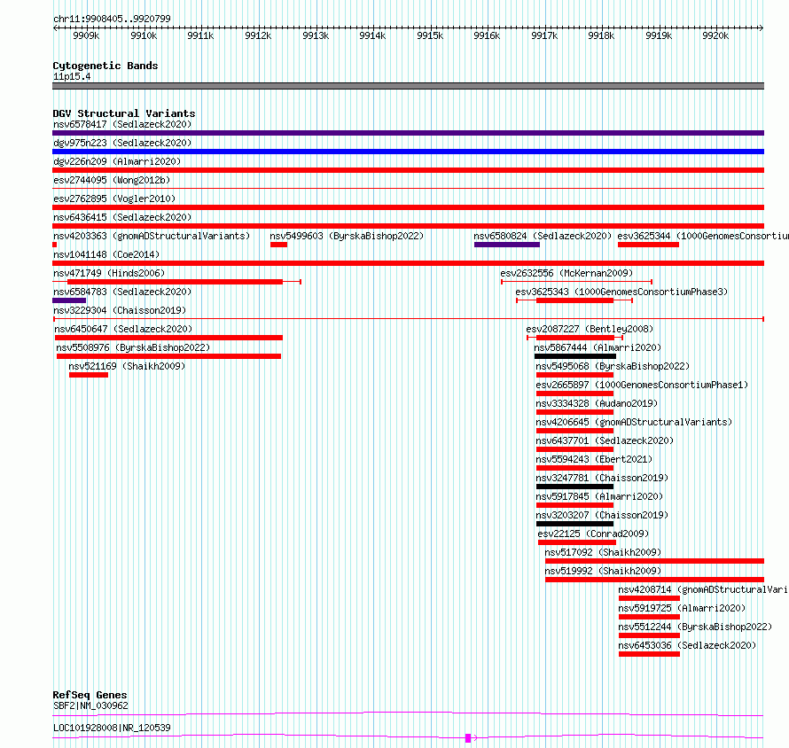Viewport: 789px width, 748px height.
Task: Click the Cytogenetic Bands track title
Action: (105, 66)
